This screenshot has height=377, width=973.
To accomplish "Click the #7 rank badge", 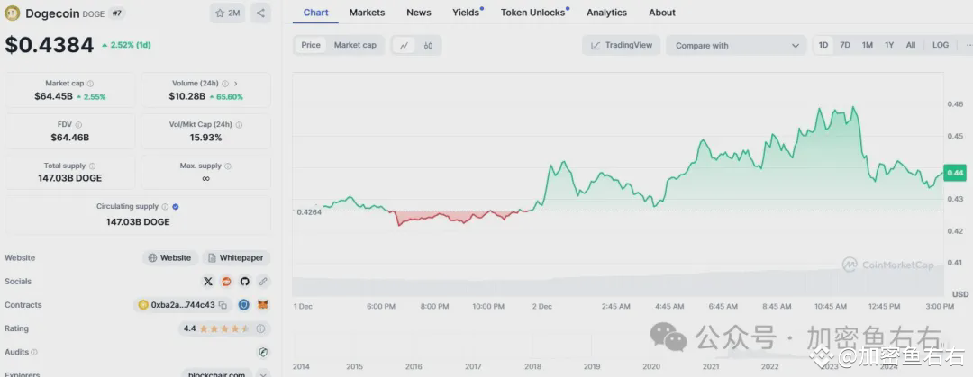I will [115, 13].
